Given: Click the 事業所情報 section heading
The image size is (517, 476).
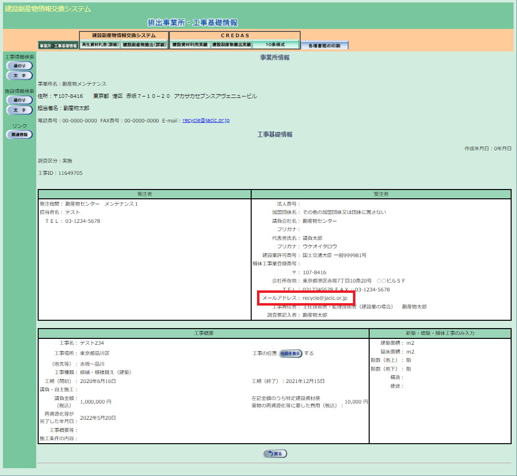Looking at the screenshot, I should pyautogui.click(x=275, y=57).
